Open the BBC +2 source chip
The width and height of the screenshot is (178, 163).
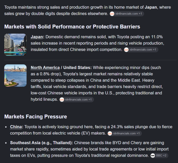(159, 155)
